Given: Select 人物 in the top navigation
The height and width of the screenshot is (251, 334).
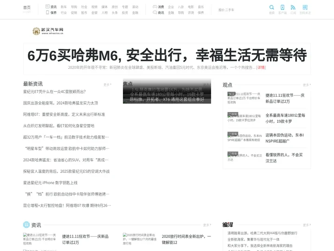Looking at the screenshot, I should pos(104,13).
